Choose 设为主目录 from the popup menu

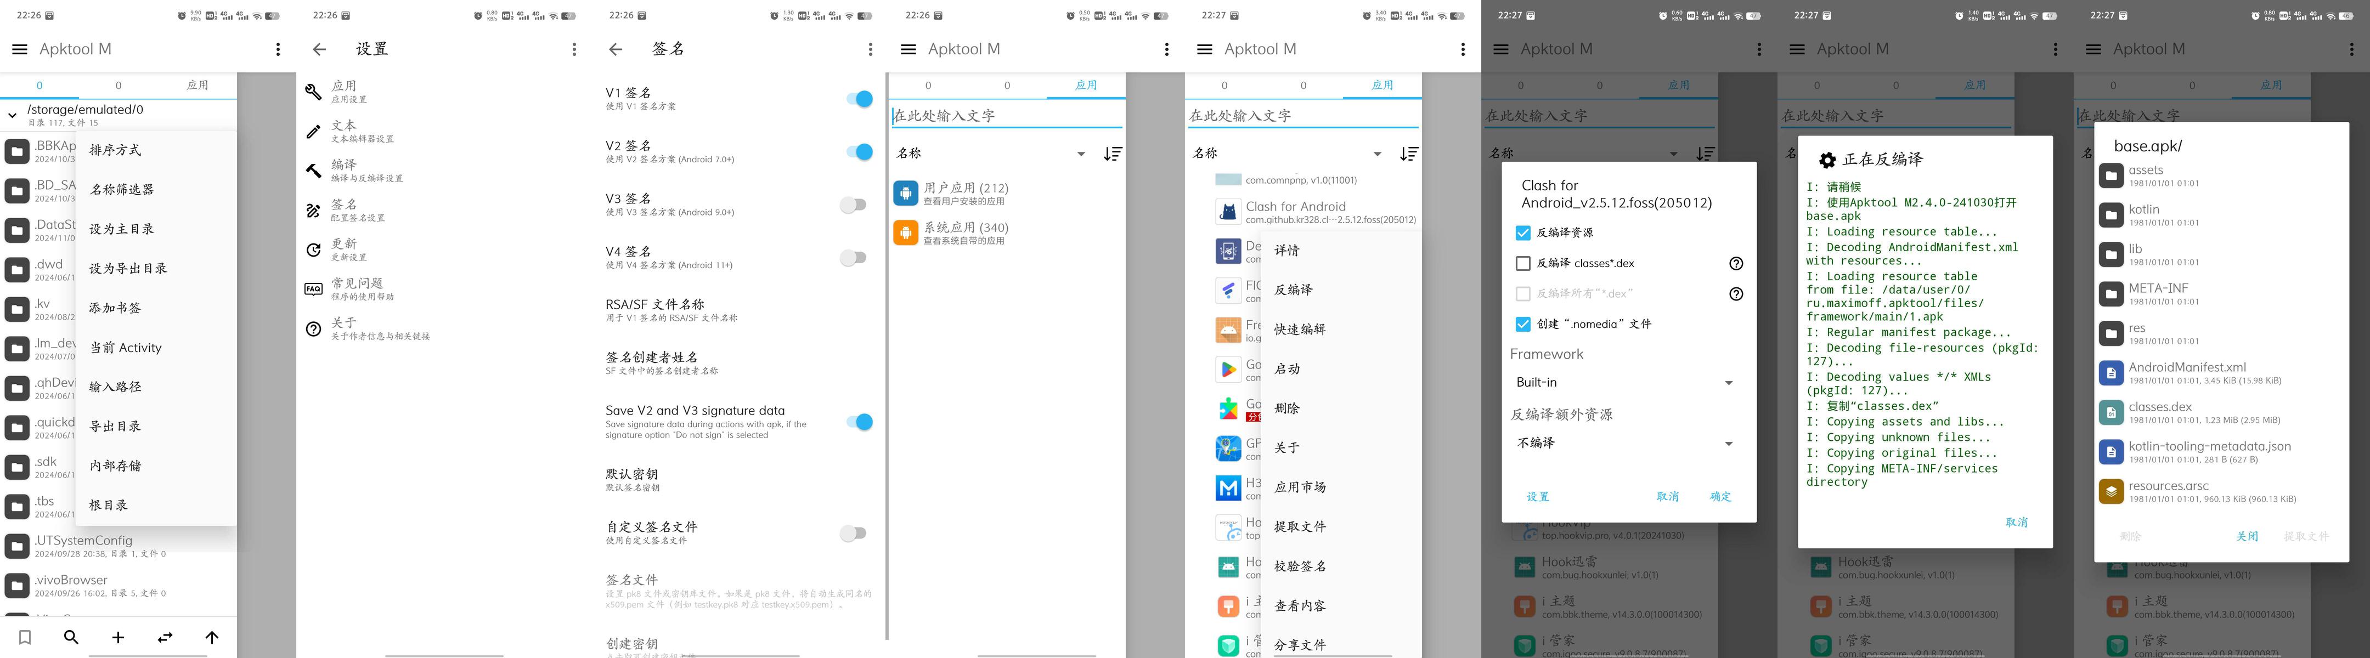pos(156,229)
